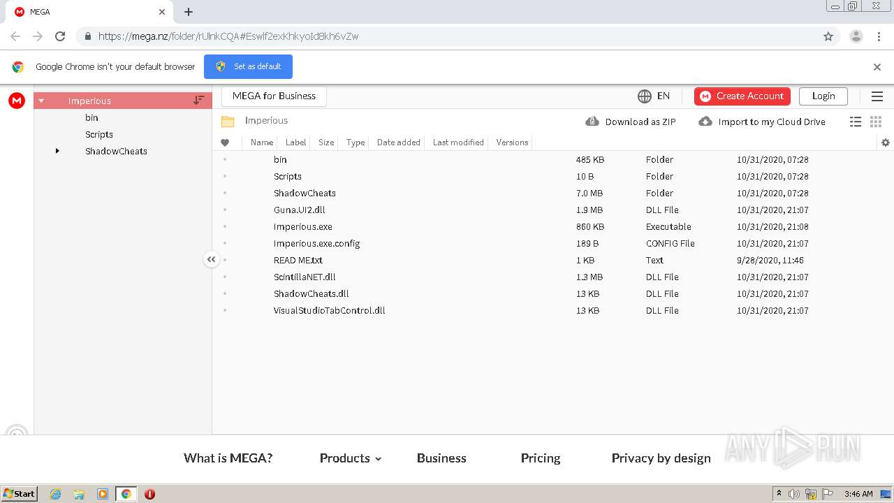Open the Products dropdown menu

(351, 458)
